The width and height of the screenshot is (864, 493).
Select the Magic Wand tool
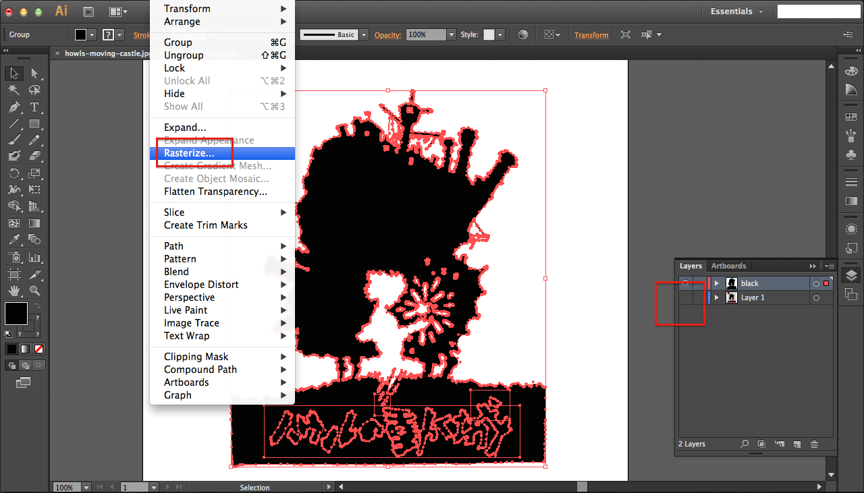(13, 90)
